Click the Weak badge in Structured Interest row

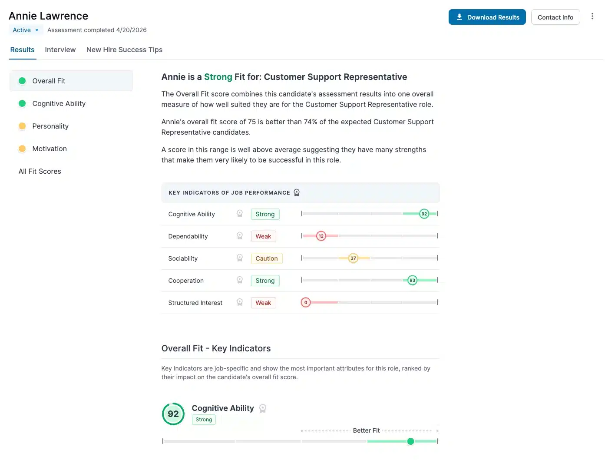click(x=263, y=303)
